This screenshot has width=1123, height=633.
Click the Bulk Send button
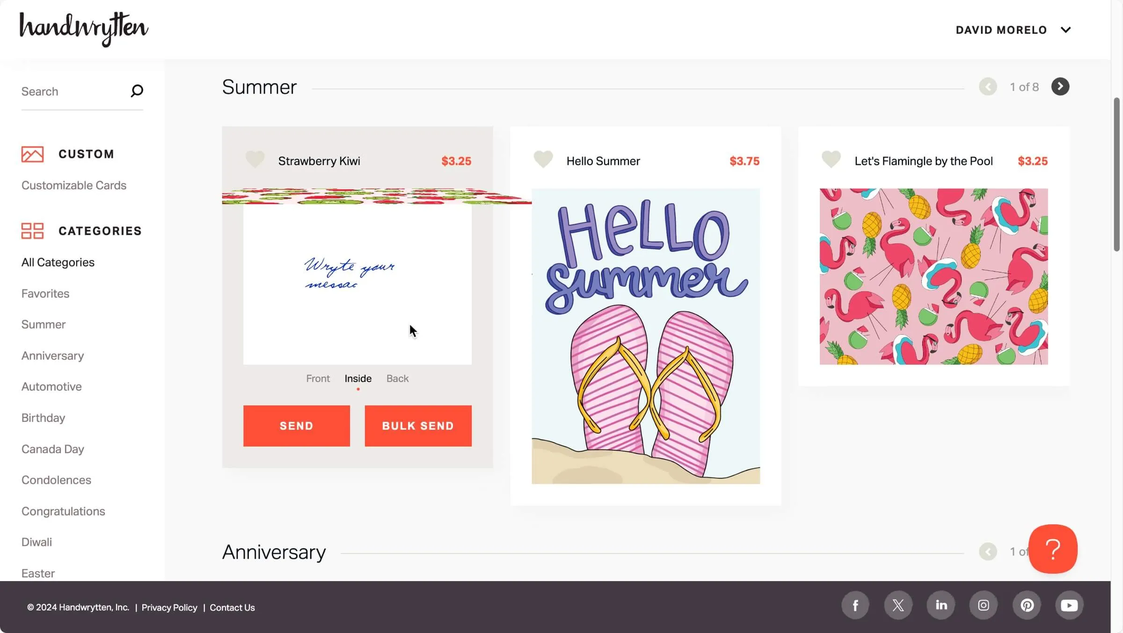tap(418, 425)
